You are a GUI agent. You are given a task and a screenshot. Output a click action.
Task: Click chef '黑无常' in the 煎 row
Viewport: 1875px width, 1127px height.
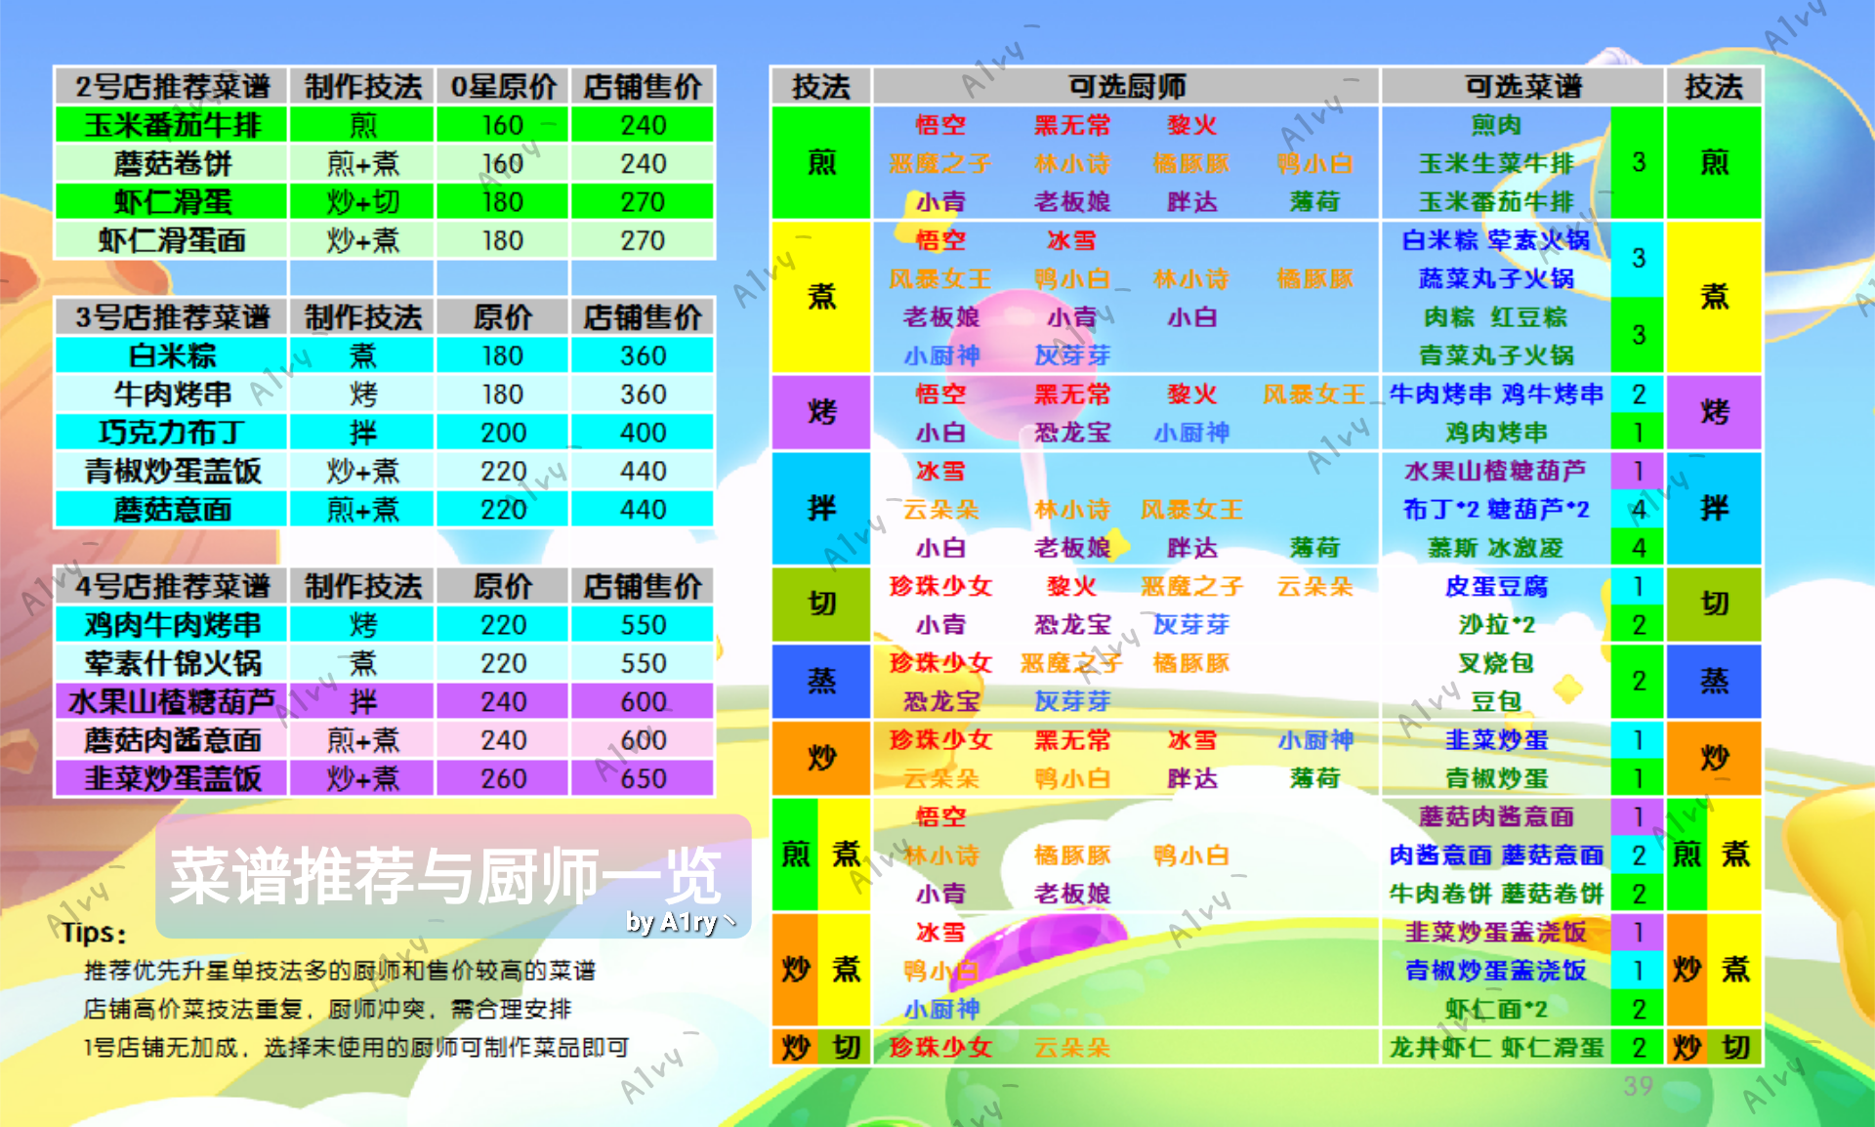1072,125
